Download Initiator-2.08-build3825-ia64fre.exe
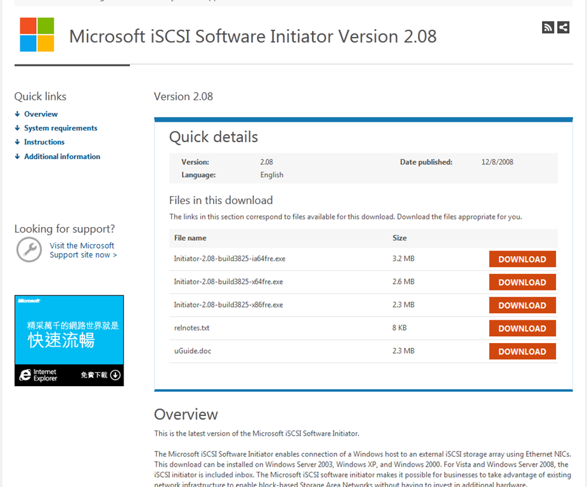This screenshot has width=587, height=487. pyautogui.click(x=522, y=259)
